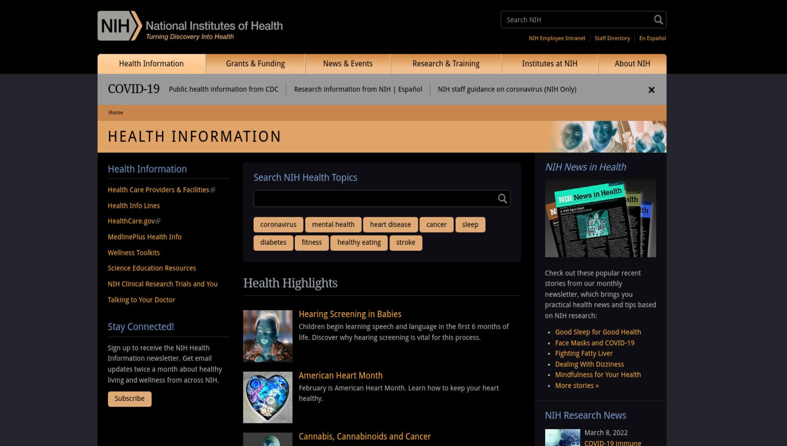Open Cannabis, Cannabinoids and Cancer article
Image resolution: width=787 pixels, height=446 pixels.
click(365, 437)
